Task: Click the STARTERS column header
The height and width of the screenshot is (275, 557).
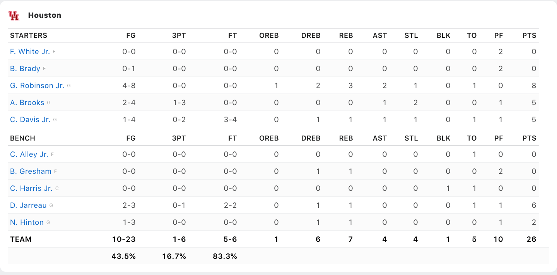Action: (x=29, y=36)
